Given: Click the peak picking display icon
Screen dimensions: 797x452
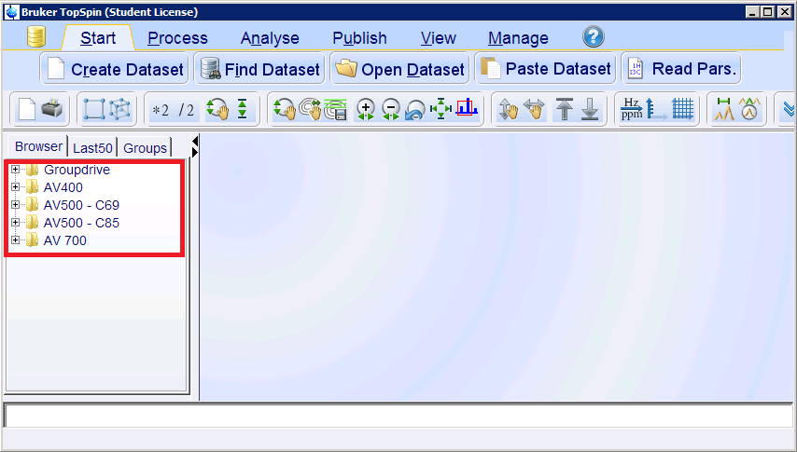Looking at the screenshot, I should pos(724,109).
